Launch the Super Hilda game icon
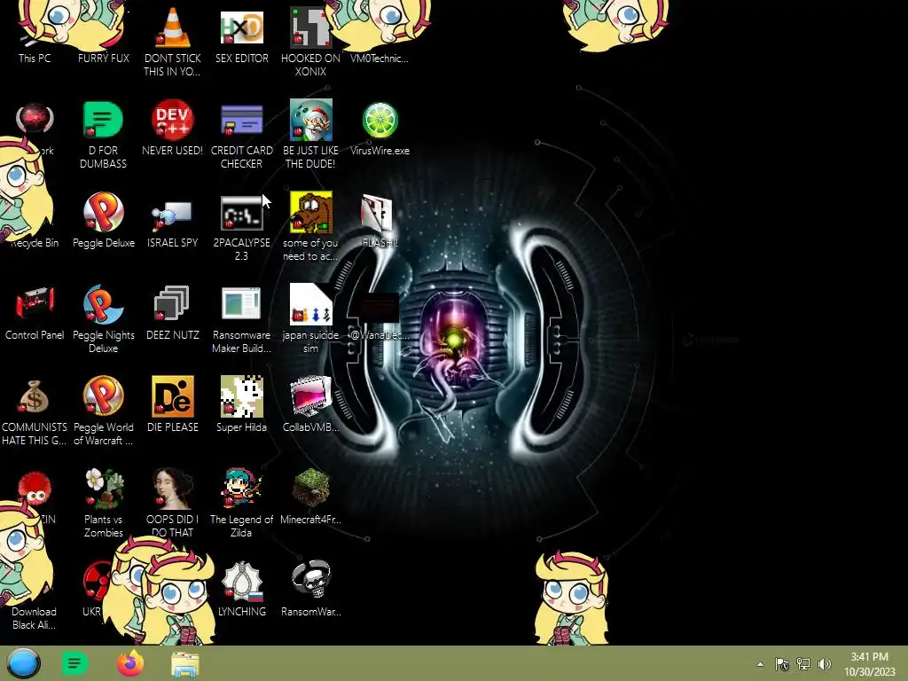This screenshot has width=908, height=681. tap(241, 396)
